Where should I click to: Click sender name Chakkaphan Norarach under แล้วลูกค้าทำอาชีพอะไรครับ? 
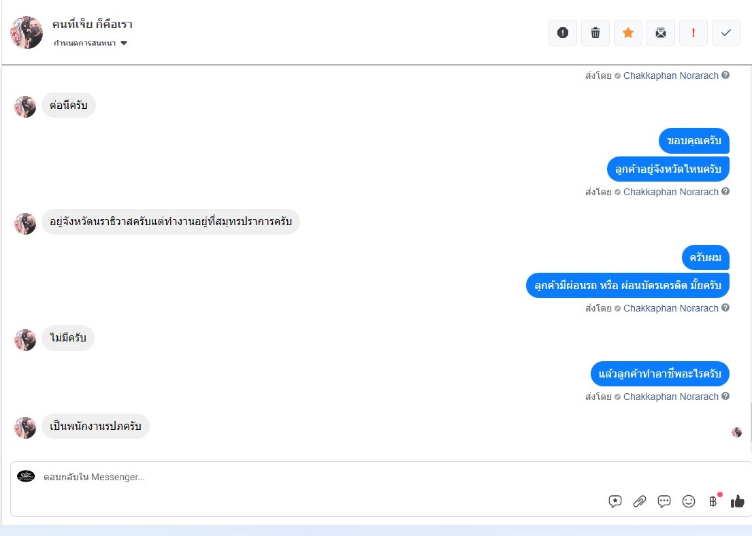point(670,397)
